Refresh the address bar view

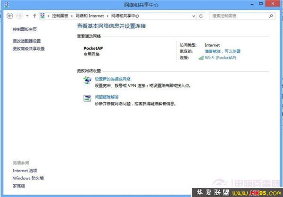201,16
